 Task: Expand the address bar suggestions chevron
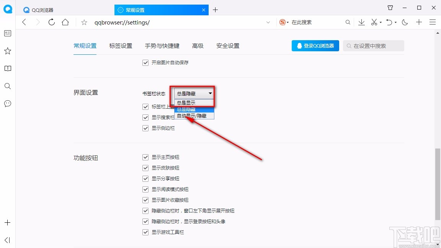pos(268,22)
